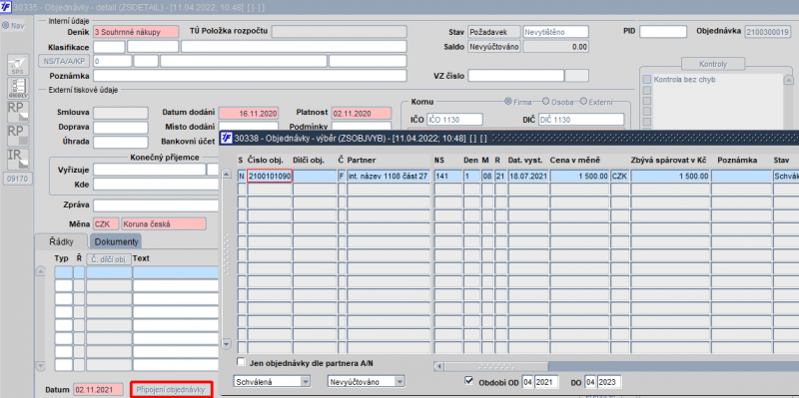This screenshot has height=398, width=799.
Task: Click partner cell int. název 1108 část 27
Action: pos(389,177)
